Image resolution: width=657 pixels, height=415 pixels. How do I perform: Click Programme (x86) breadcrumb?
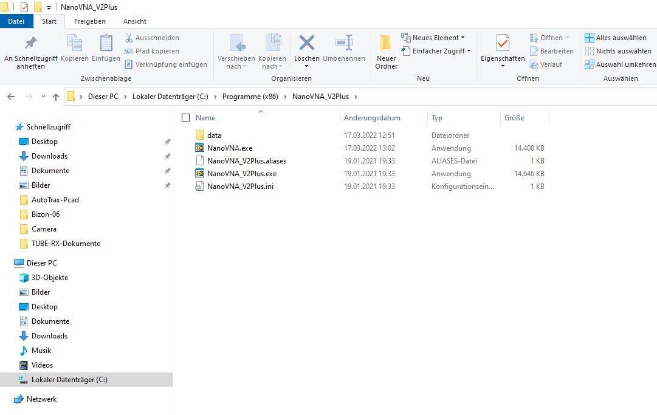(250, 97)
